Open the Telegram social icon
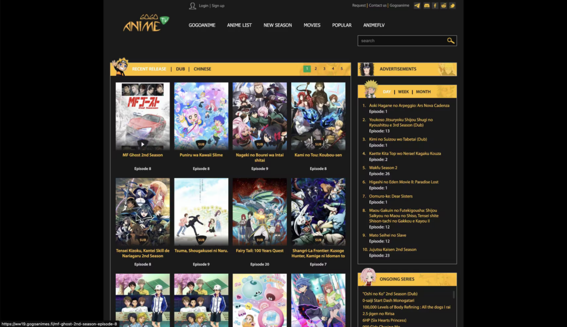This screenshot has width=567, height=327. tap(417, 6)
